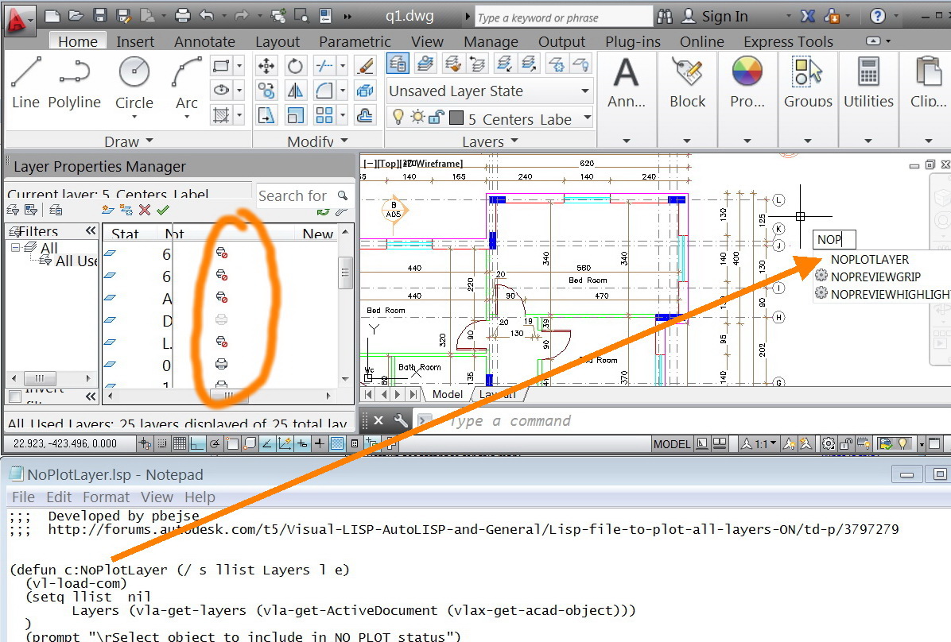Screen dimensions: 951x642
Task: Open Layer Properties icon in ribbon
Action: coord(398,64)
